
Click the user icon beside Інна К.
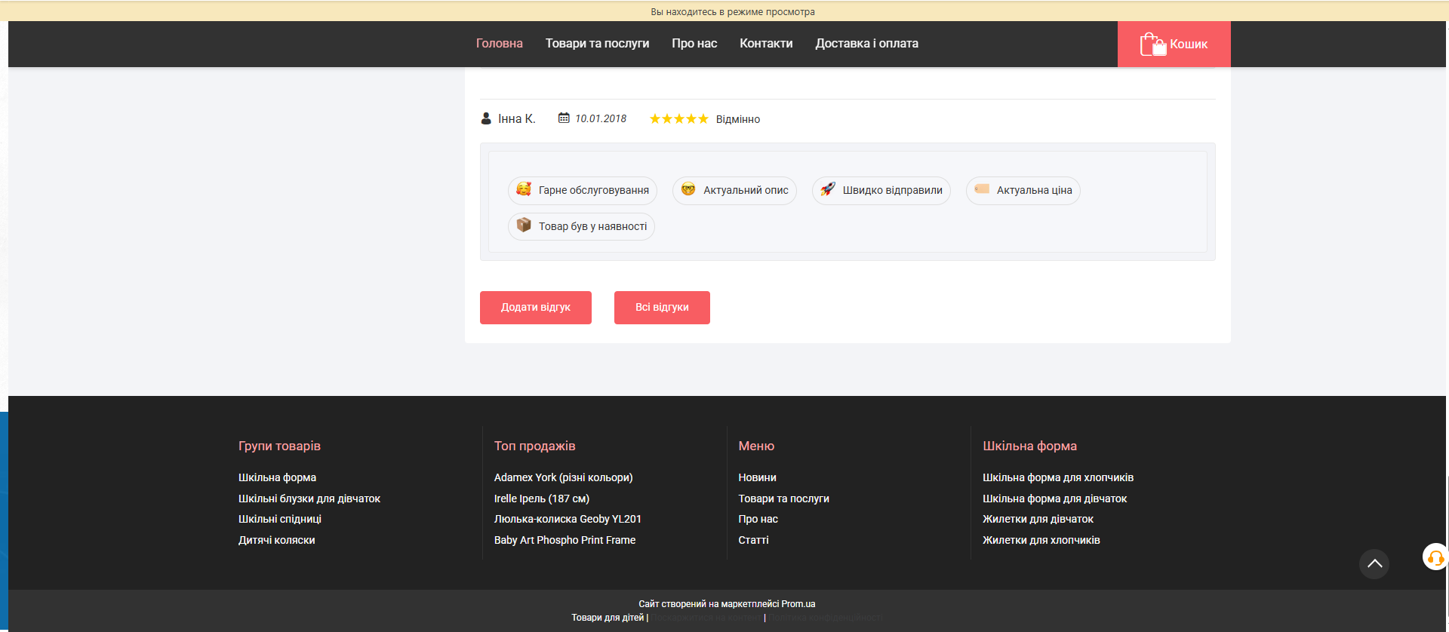[x=486, y=118]
